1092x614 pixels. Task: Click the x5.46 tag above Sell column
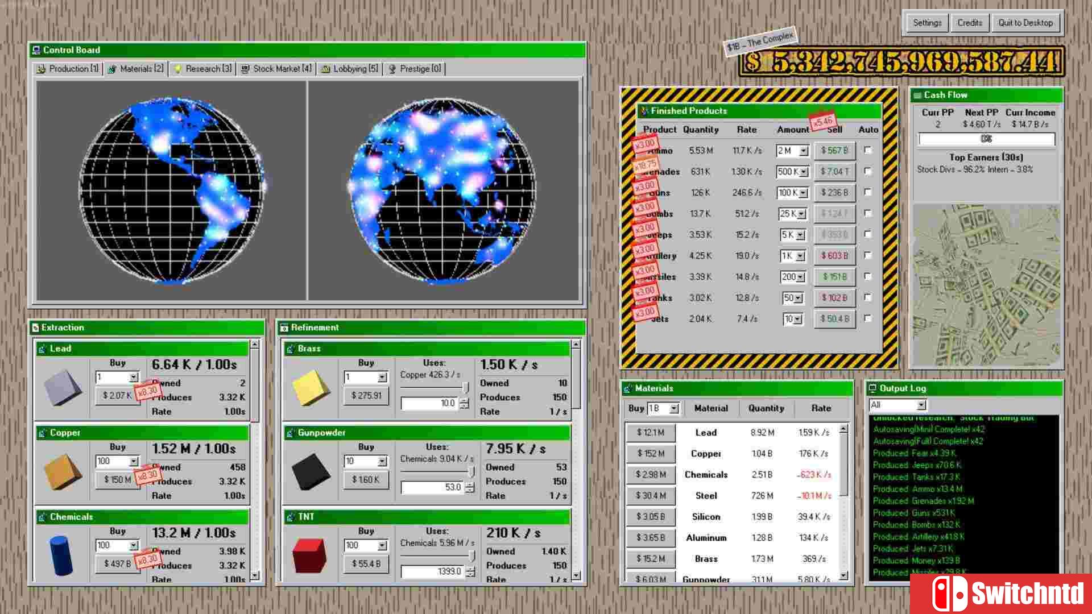pos(822,121)
